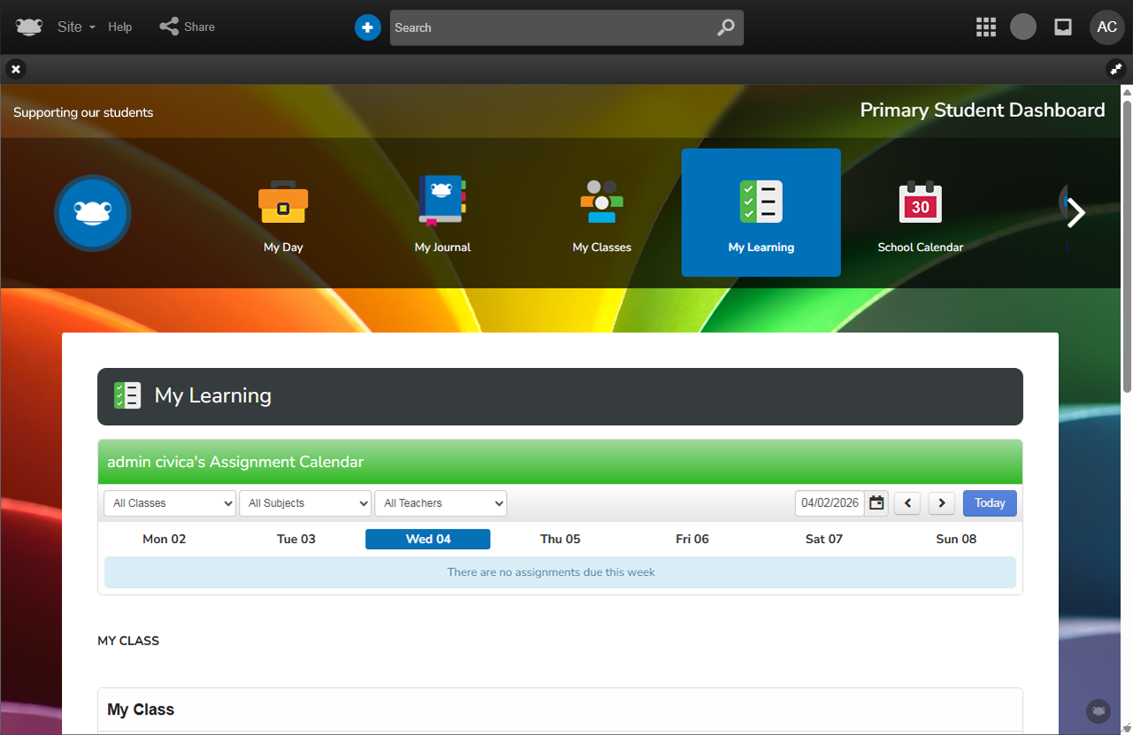Open the Share option
Image resolution: width=1133 pixels, height=735 pixels.
(188, 27)
